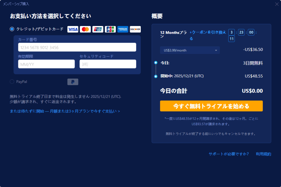Image resolution: width=281 pixels, height=187 pixels.
Task: Close the membership purchase window
Action: click(x=277, y=4)
